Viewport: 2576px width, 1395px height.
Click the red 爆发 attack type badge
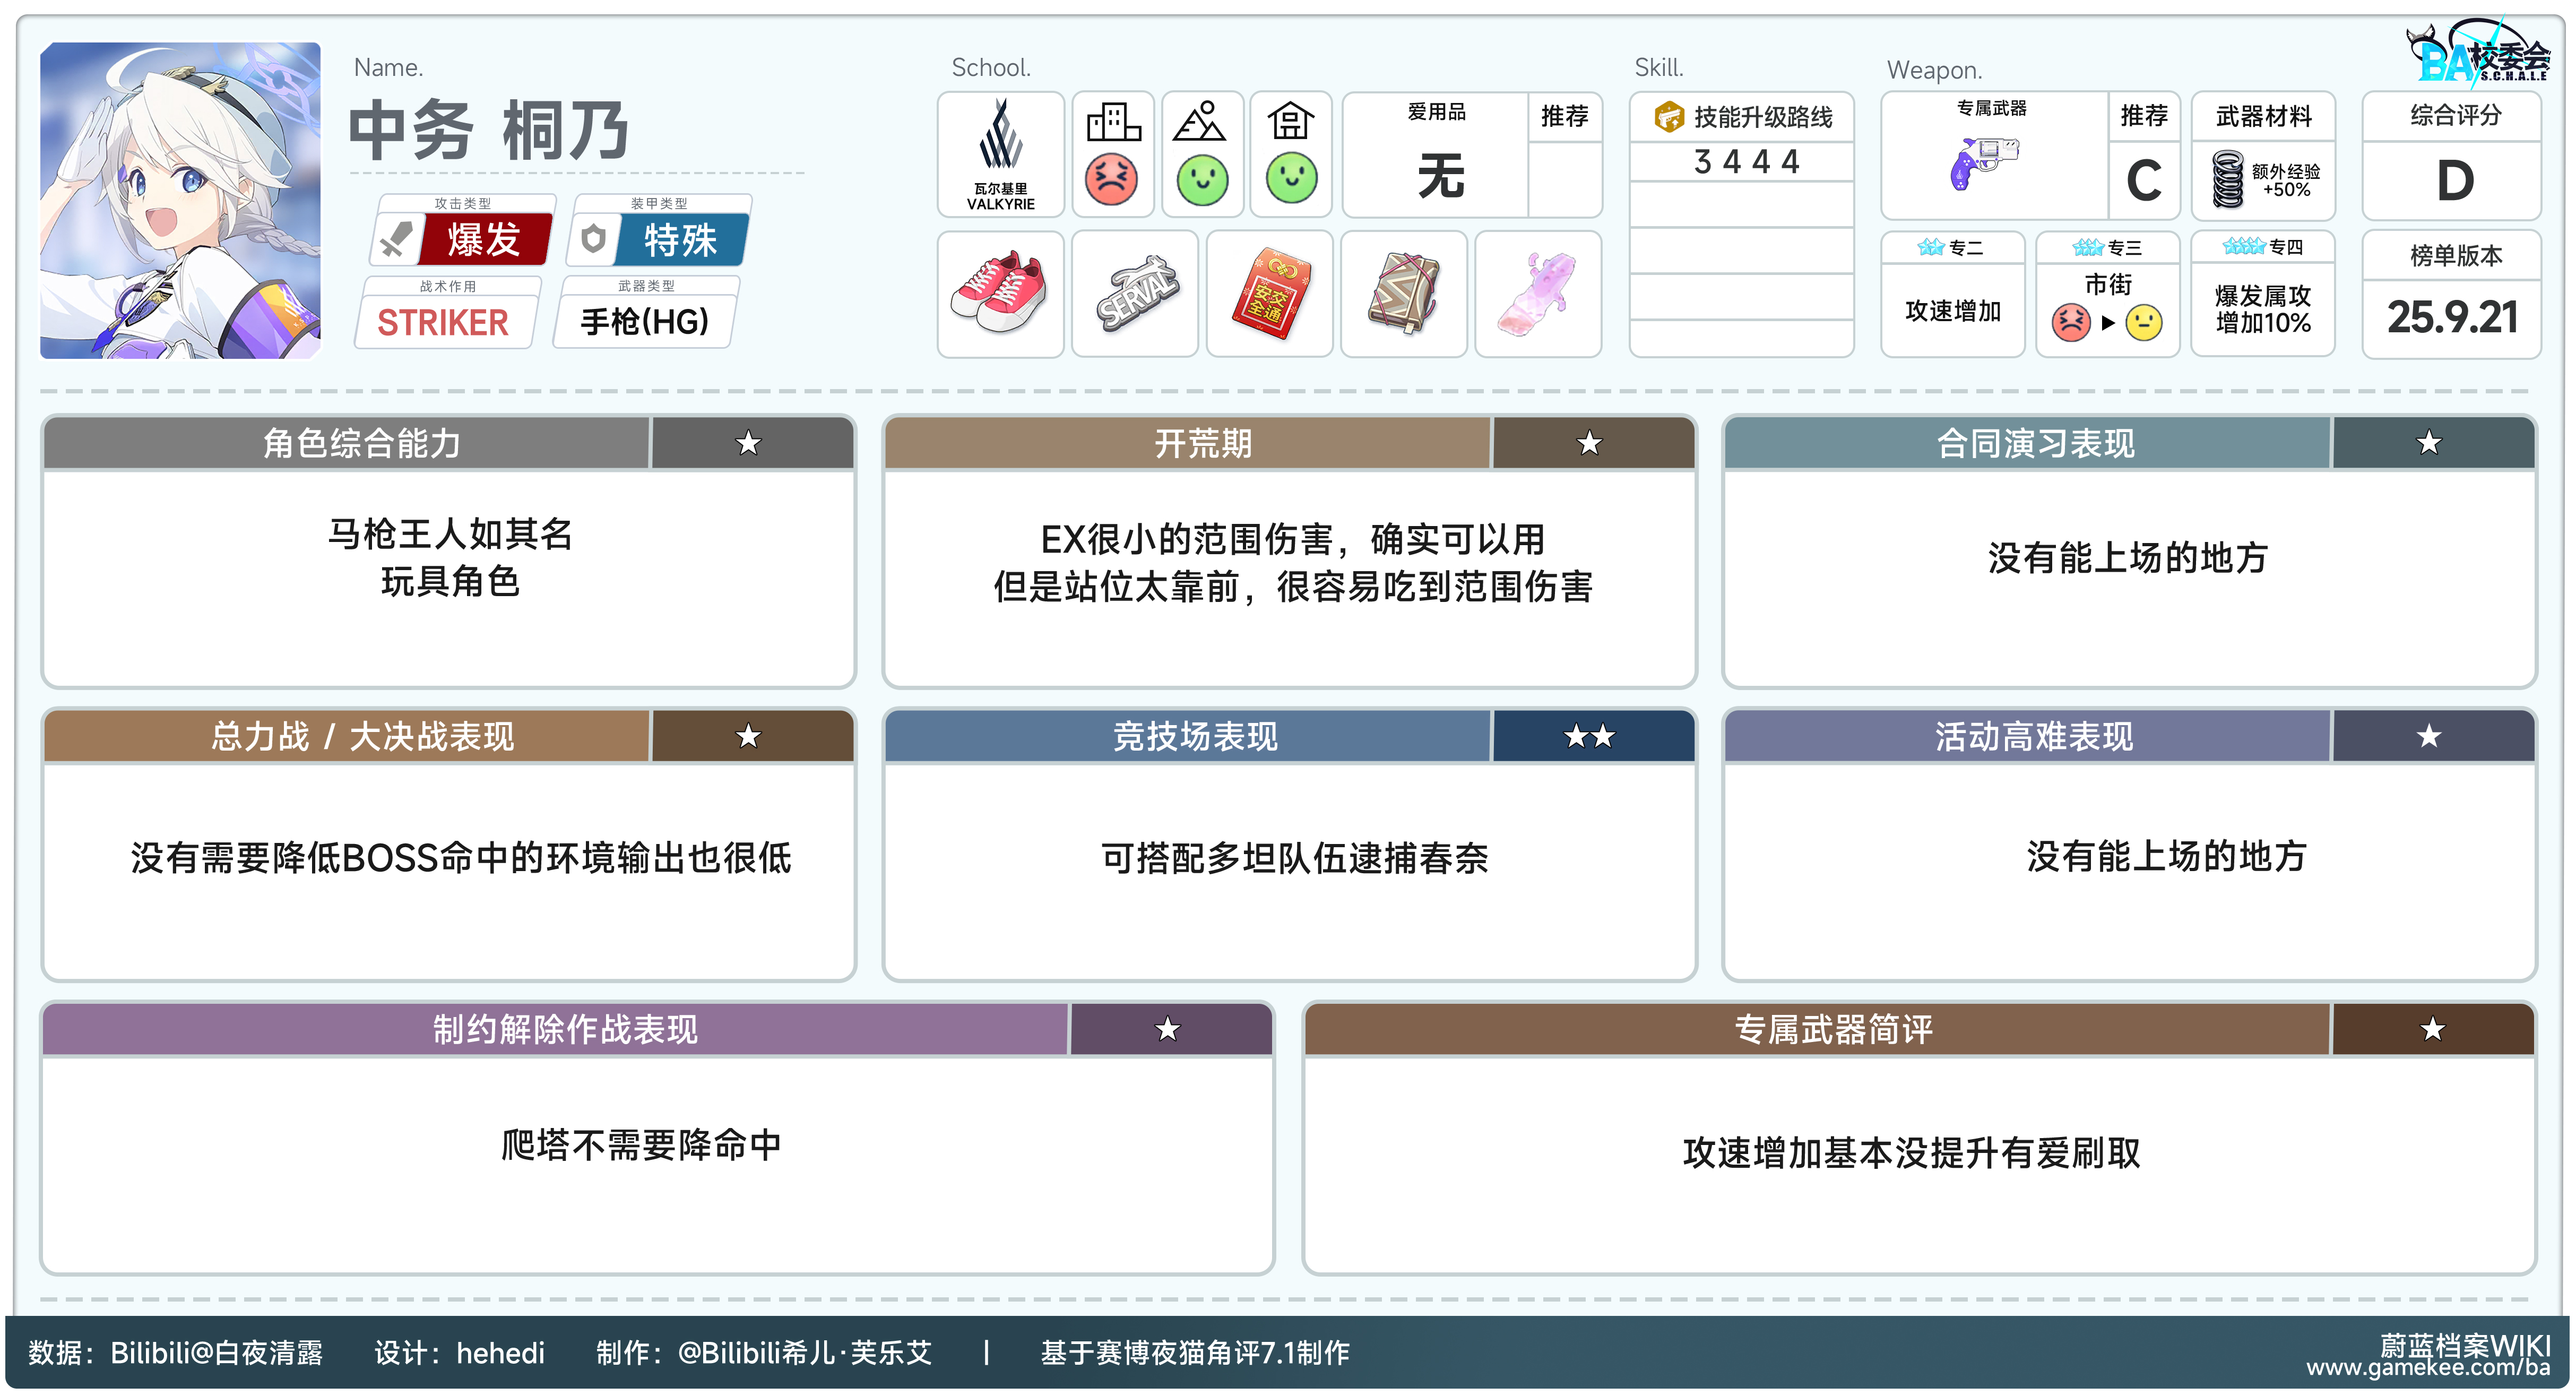(x=484, y=240)
